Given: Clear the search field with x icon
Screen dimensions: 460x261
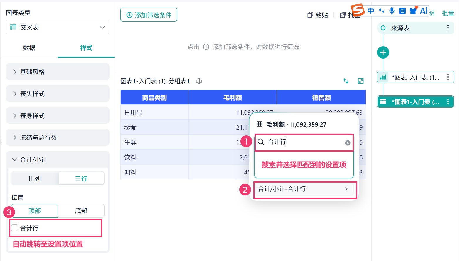Looking at the screenshot, I should click(348, 143).
